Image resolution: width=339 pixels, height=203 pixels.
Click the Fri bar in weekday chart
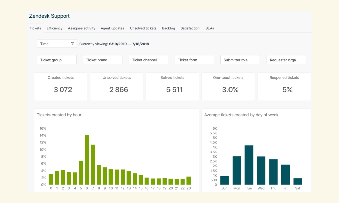(x=285, y=175)
